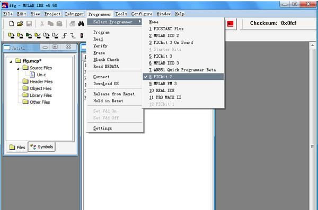Click the MPLAB logo in title bar
The height and width of the screenshot is (210, 318).
coord(5,5)
